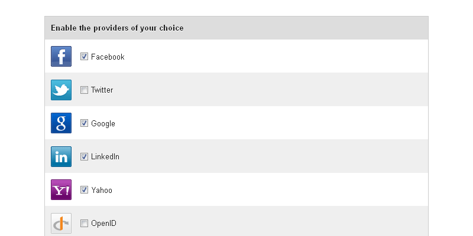This screenshot has height=236, width=473.
Task: Turn off the Yahoo checkbox
Action: point(84,190)
